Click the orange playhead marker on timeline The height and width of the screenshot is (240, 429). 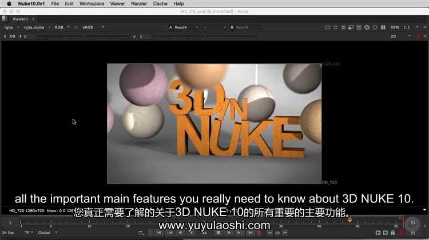click(349, 220)
